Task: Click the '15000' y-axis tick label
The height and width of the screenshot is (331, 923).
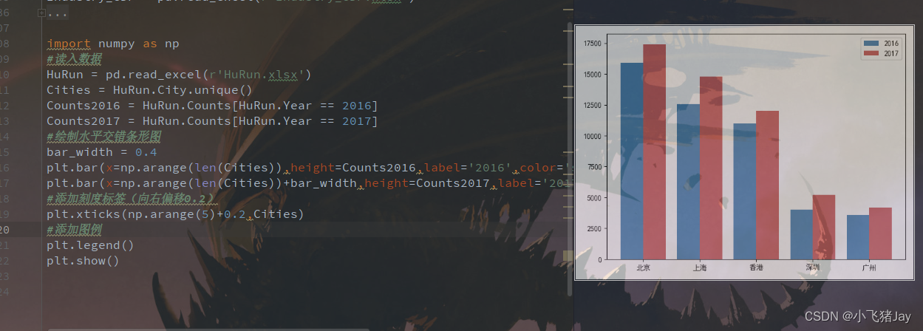Action: click(593, 75)
